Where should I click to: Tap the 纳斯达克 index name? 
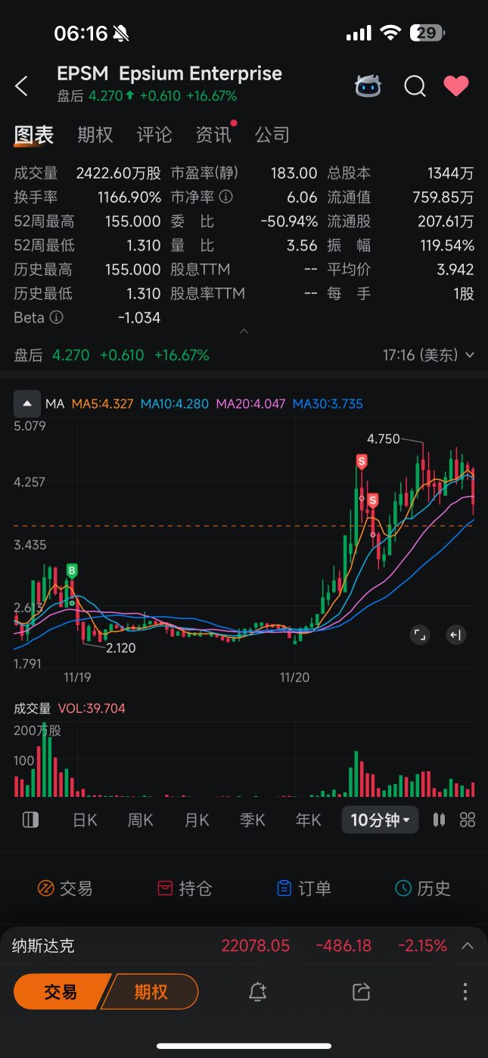point(43,946)
